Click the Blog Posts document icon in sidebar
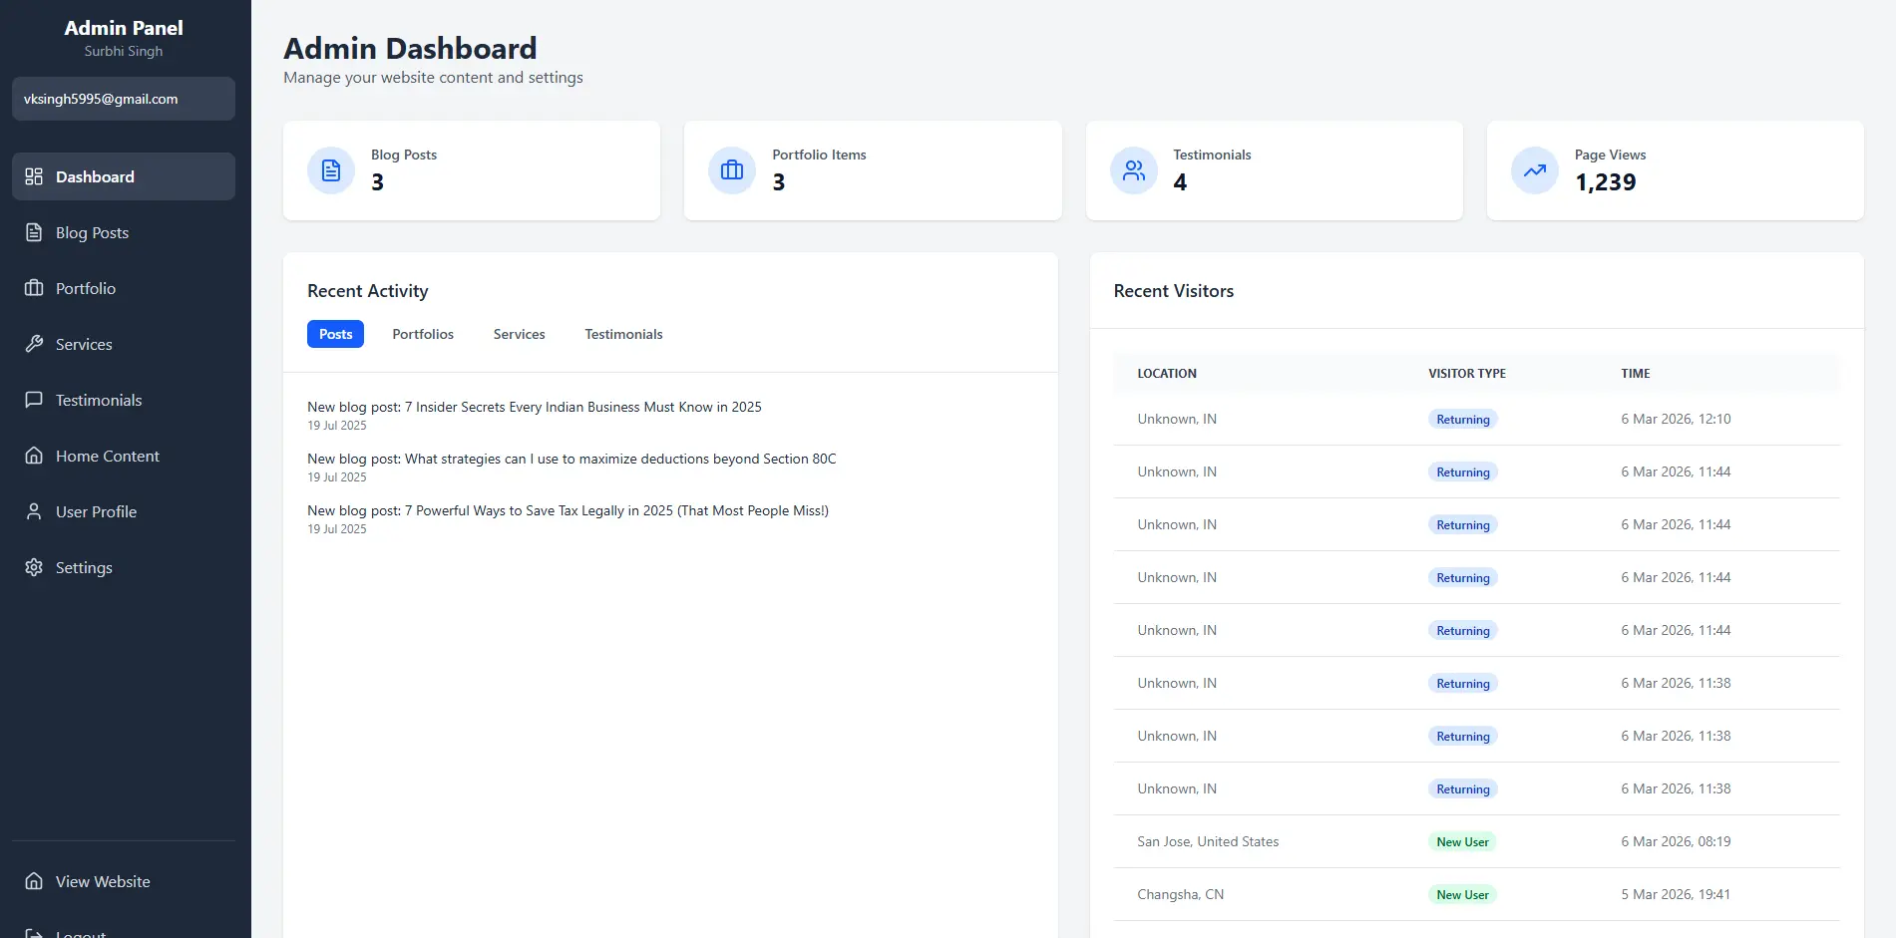The image size is (1896, 938). coord(34,232)
